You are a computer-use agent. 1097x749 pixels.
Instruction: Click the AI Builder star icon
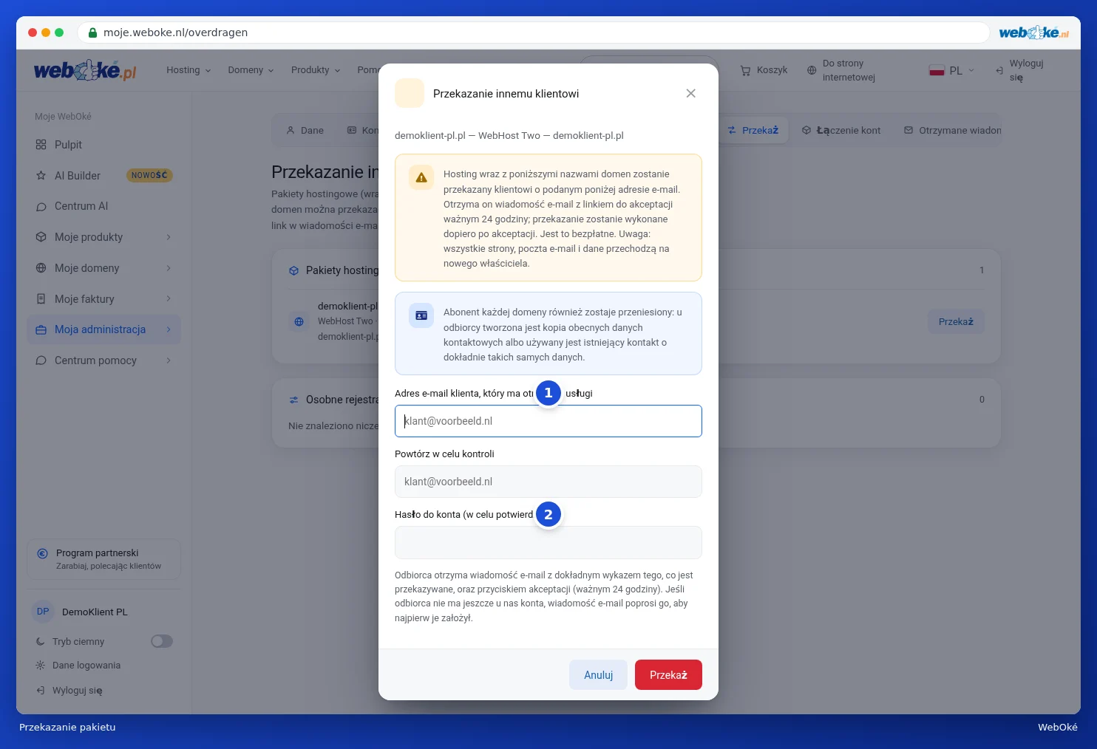click(x=41, y=176)
